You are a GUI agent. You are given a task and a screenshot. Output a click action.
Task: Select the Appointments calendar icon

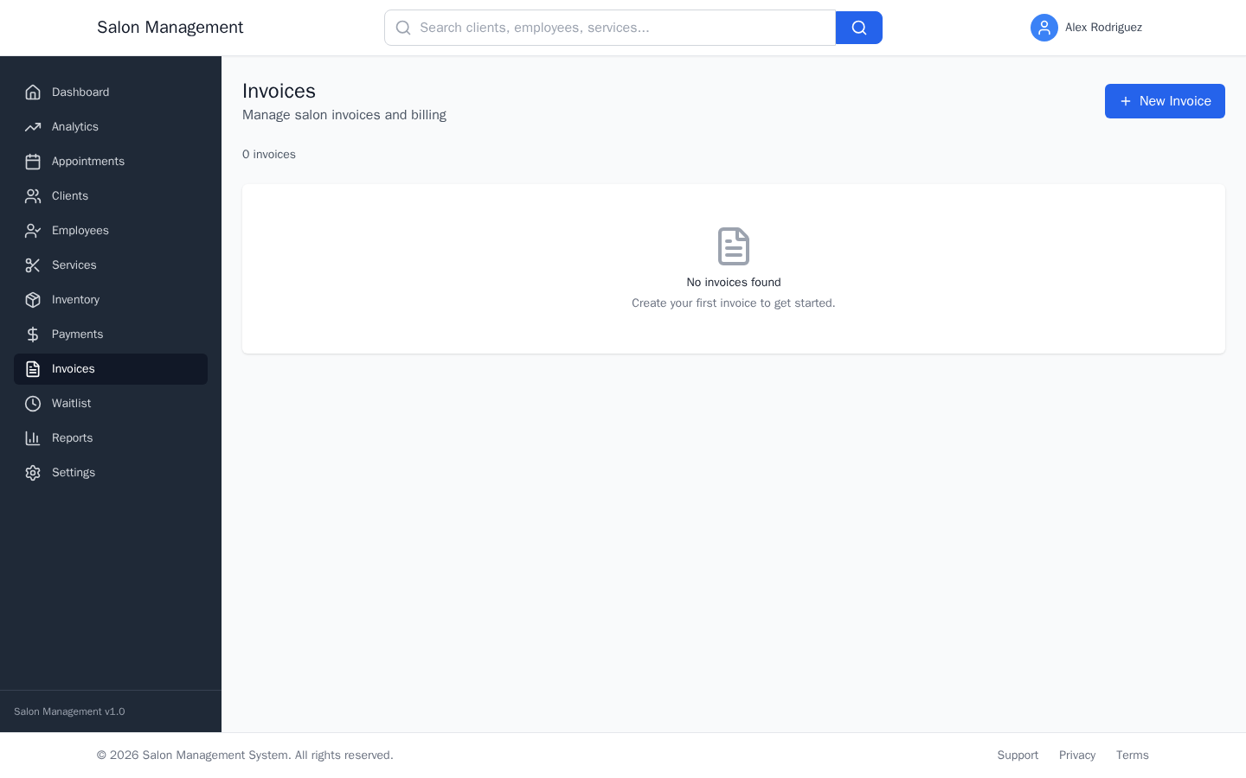click(33, 162)
